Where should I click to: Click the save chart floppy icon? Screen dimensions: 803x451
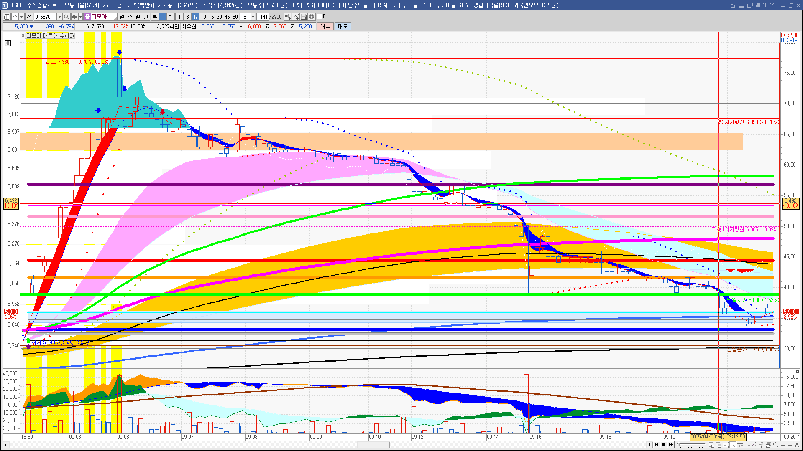pos(304,17)
